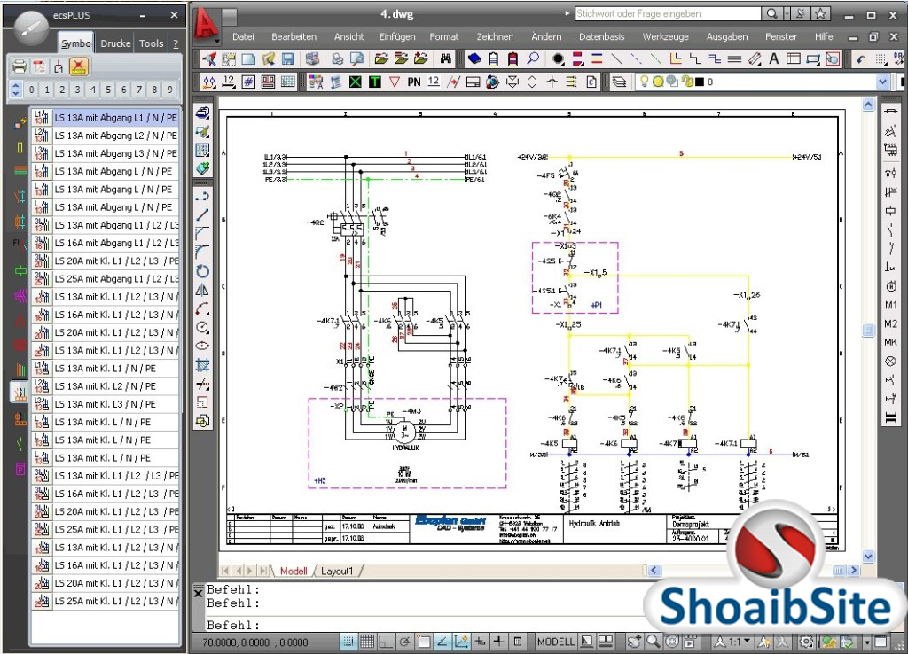Click the vertical scrollbar of the drawing area
This screenshot has width=908, height=654.
click(x=868, y=330)
